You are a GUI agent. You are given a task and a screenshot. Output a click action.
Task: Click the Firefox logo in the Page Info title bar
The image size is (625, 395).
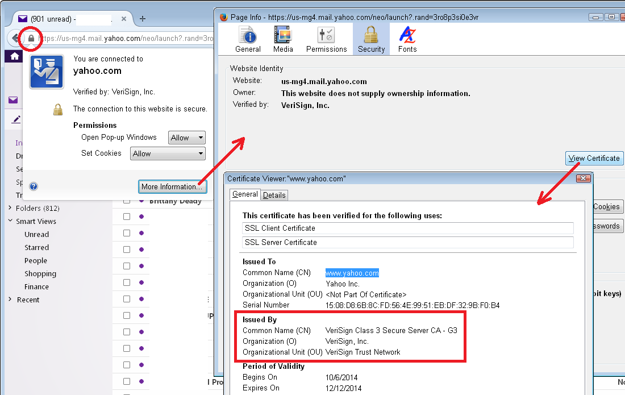tap(224, 17)
